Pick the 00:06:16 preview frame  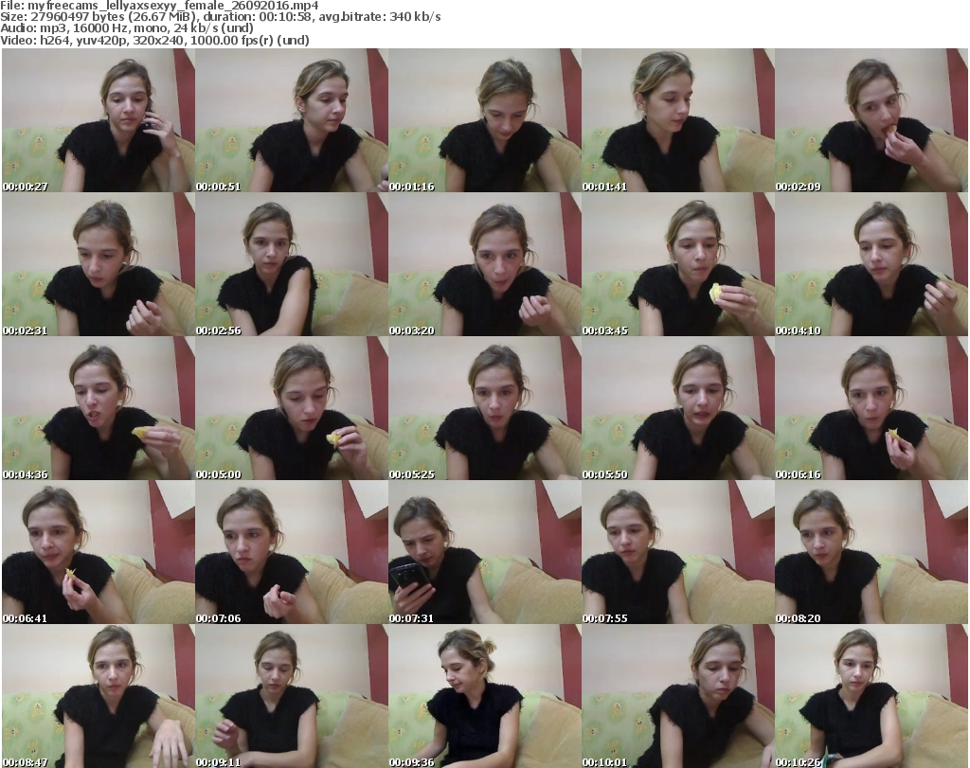point(871,409)
